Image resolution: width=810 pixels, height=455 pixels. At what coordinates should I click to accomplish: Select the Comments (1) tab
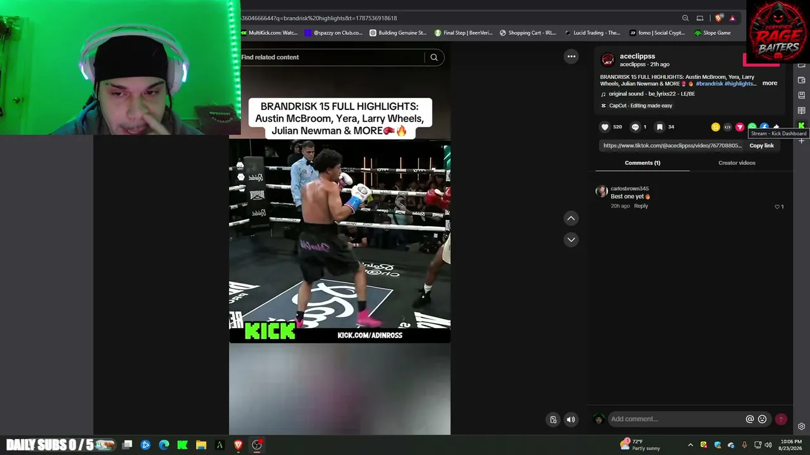pos(642,163)
